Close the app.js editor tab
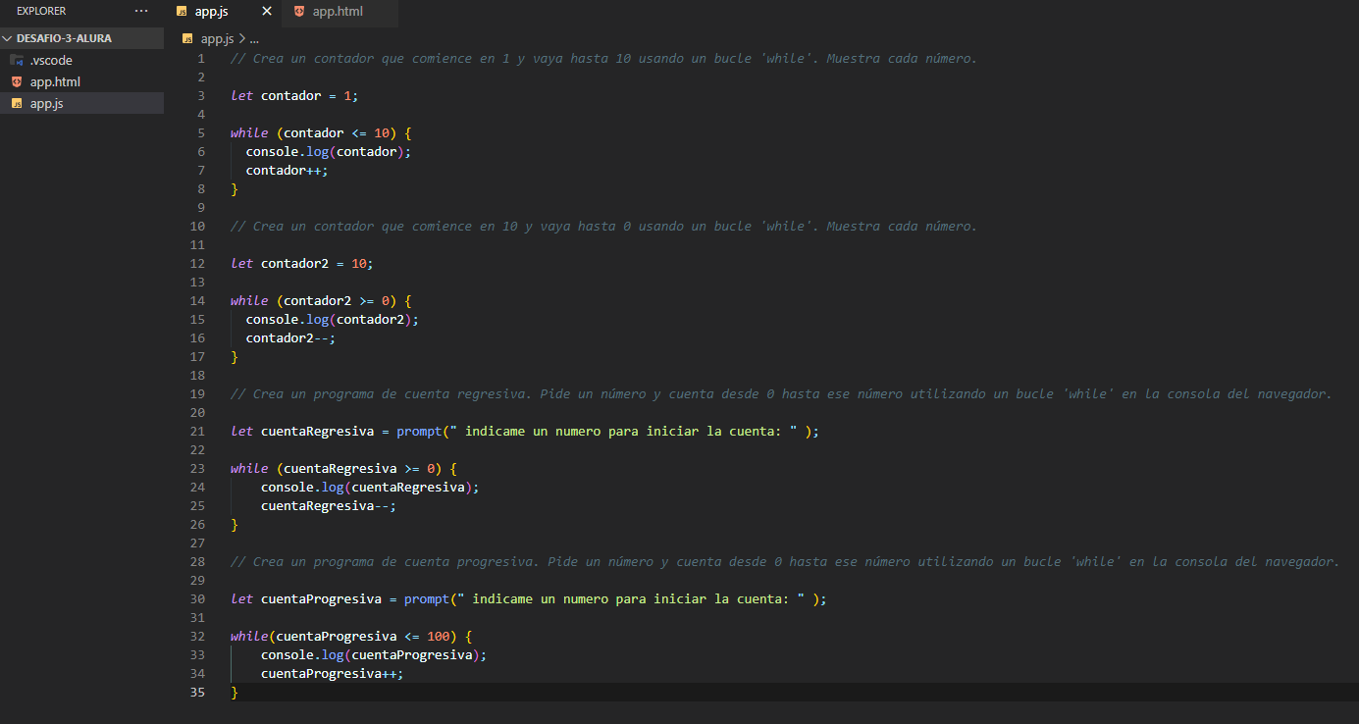The width and height of the screenshot is (1359, 724). coord(267,12)
